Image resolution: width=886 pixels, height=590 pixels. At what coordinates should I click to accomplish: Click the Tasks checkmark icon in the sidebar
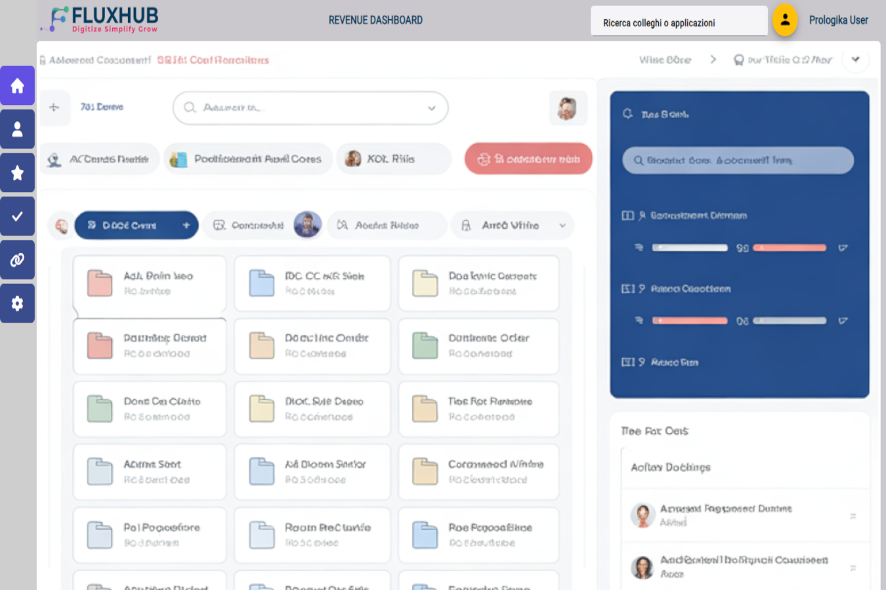click(18, 216)
